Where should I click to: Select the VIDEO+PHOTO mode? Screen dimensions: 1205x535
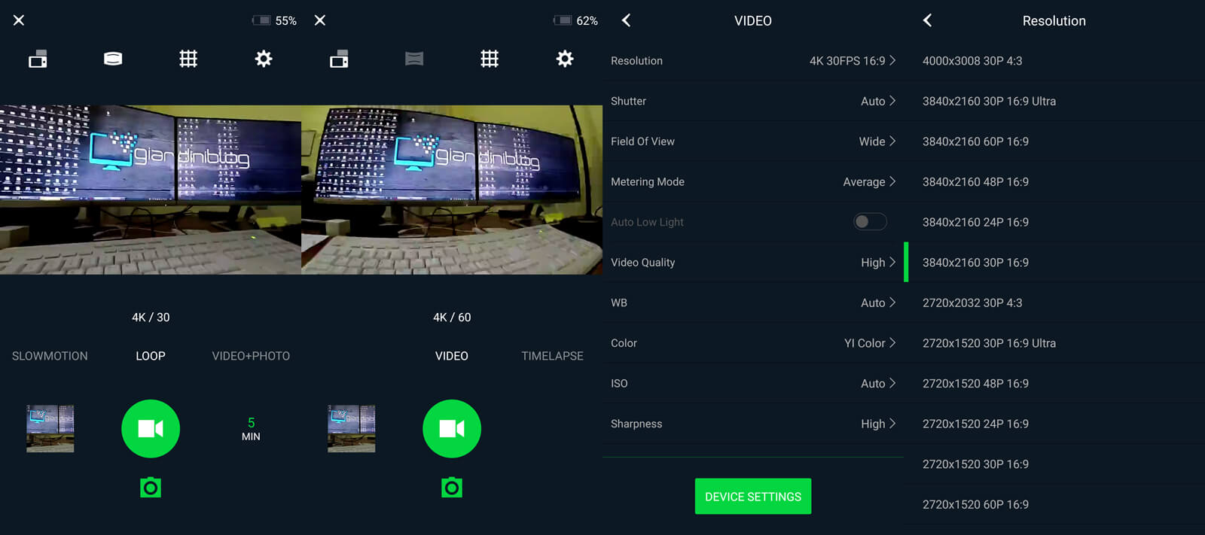coord(251,356)
